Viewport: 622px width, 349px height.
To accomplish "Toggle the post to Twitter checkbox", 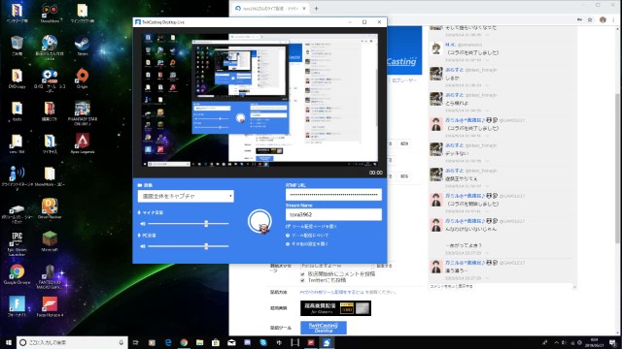I will pos(302,280).
